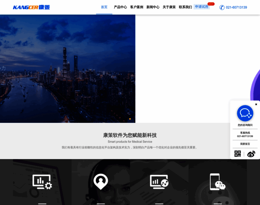Click the phone icon in header

click(222, 8)
